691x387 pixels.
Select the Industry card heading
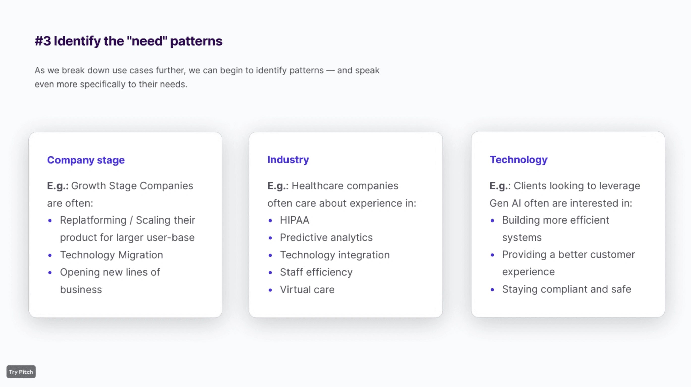pos(288,160)
